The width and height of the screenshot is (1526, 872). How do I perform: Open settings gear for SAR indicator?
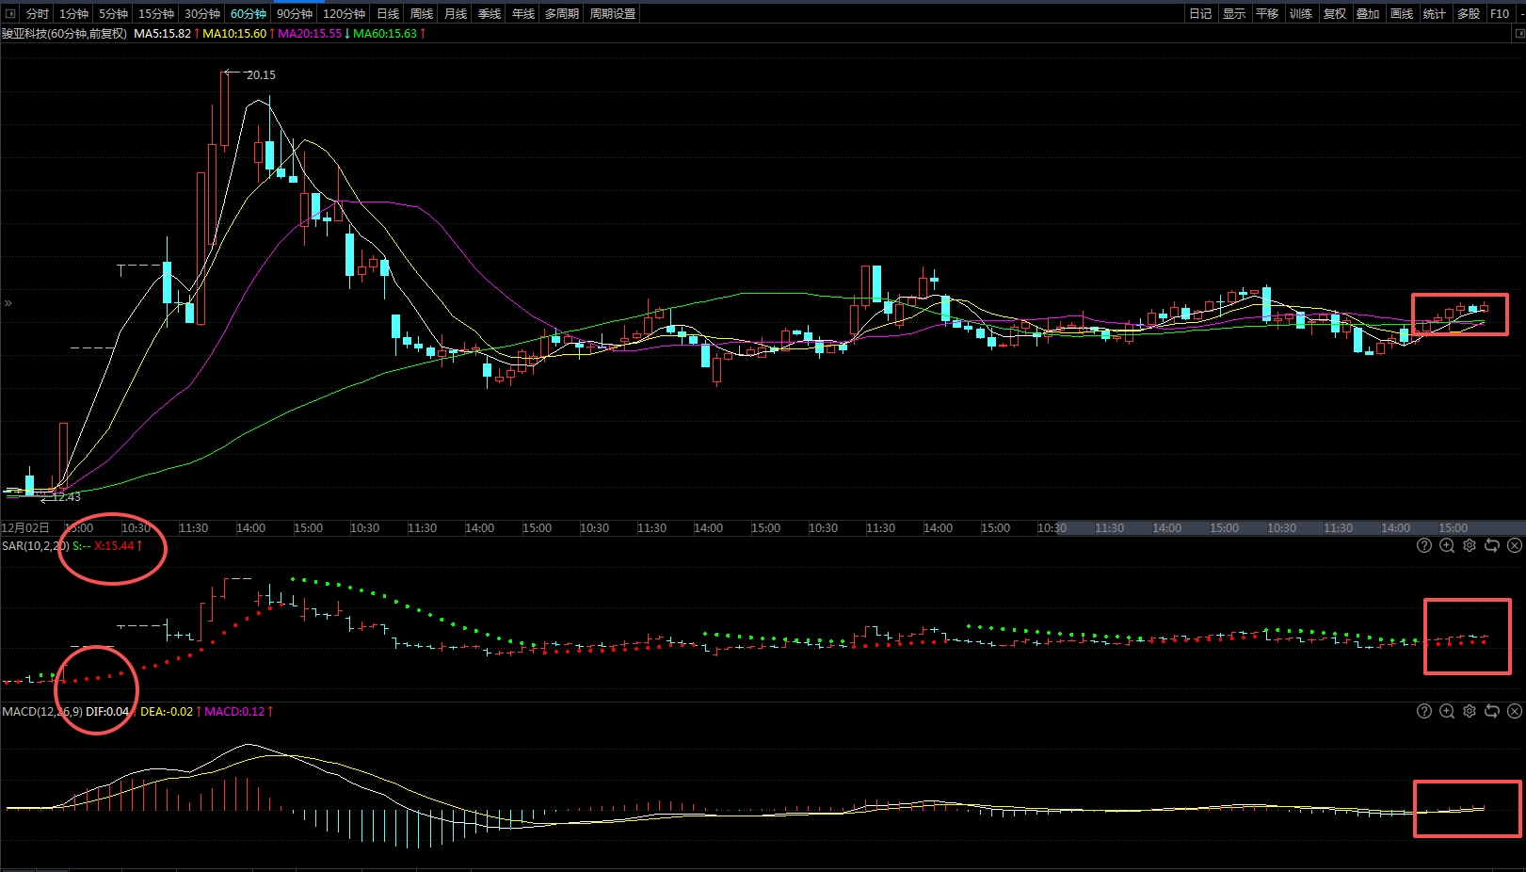pos(1470,545)
